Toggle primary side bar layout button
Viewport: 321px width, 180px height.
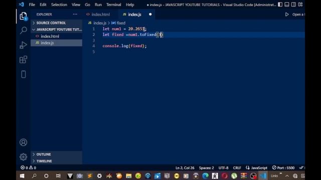[x=280, y=4]
